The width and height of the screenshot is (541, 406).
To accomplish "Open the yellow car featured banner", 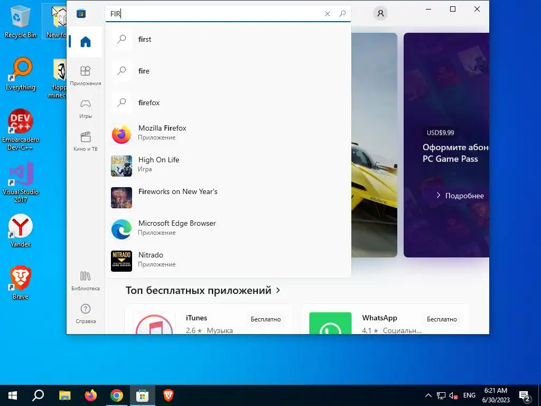I will coord(374,145).
